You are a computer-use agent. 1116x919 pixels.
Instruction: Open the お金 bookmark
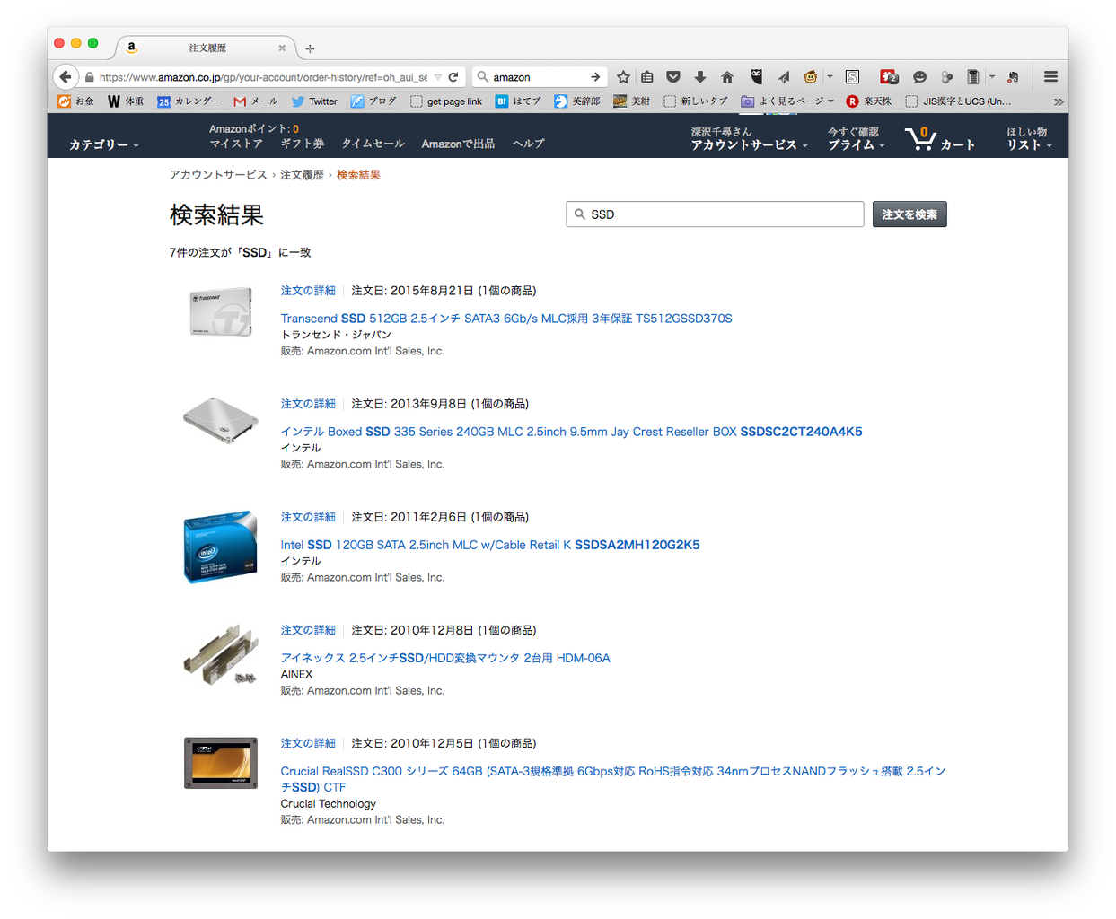(76, 101)
